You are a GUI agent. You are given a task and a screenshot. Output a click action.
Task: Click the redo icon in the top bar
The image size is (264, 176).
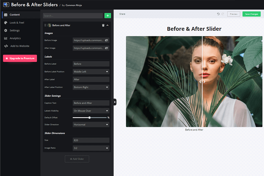[x=222, y=14]
